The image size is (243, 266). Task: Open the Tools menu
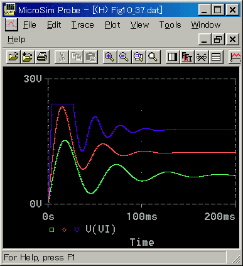(170, 25)
